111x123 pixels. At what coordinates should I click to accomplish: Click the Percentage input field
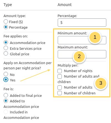click(x=82, y=23)
